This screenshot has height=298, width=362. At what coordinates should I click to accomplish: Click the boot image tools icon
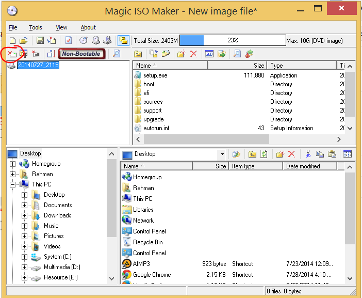pyautogui.click(x=24, y=54)
